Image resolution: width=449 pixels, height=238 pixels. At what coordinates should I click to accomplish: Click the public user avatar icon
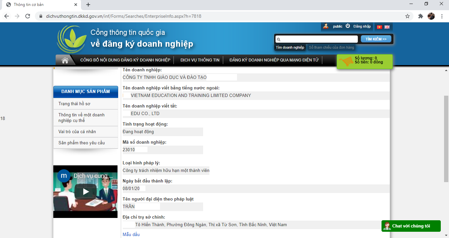point(326,26)
